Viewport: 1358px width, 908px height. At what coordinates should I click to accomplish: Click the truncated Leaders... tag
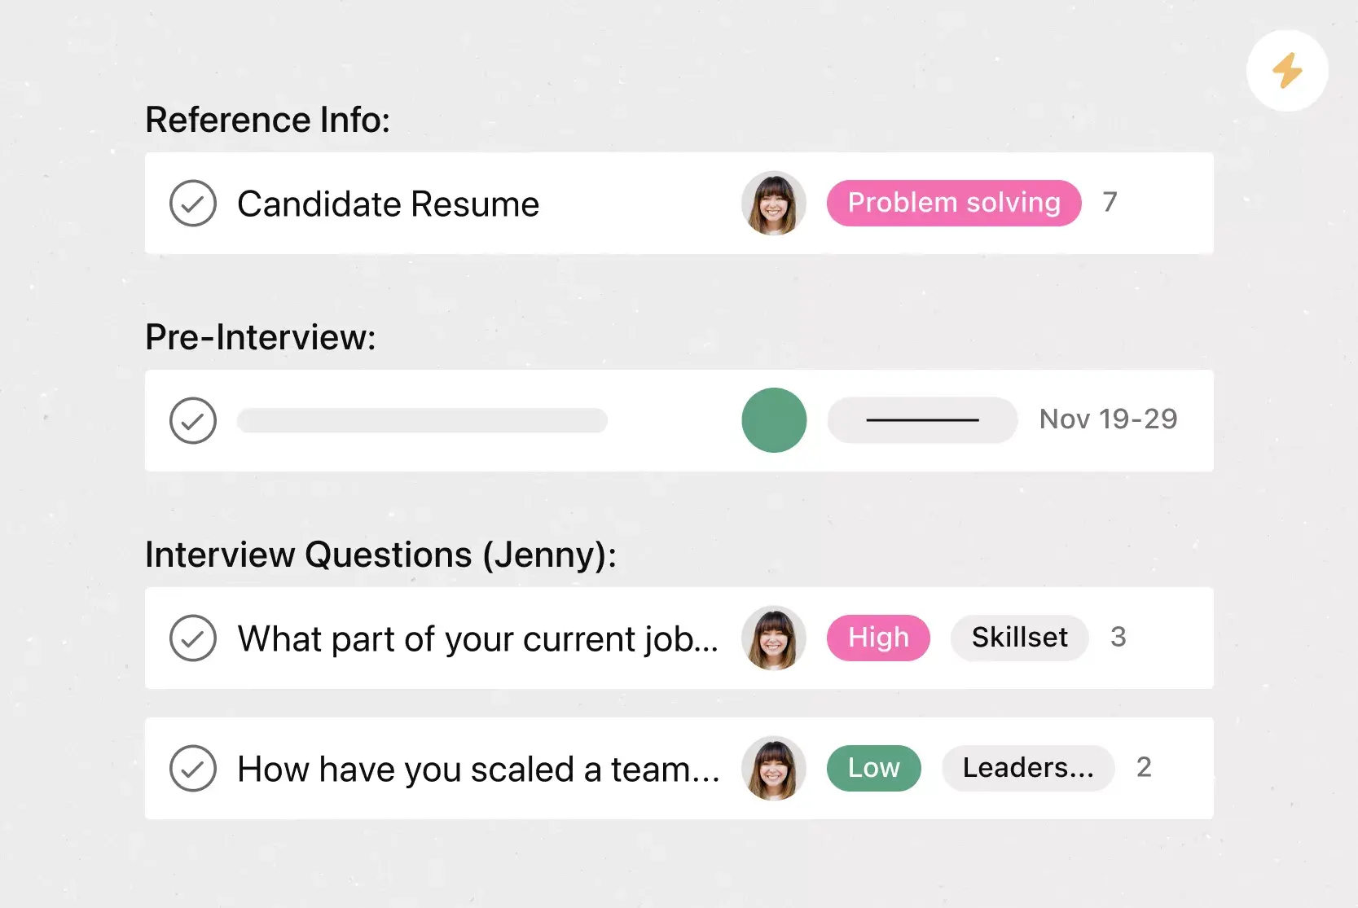1028,768
